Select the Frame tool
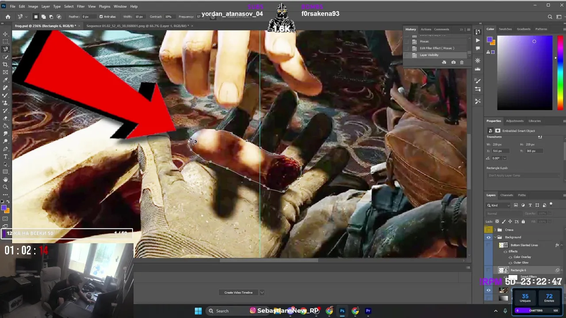 coord(5,72)
